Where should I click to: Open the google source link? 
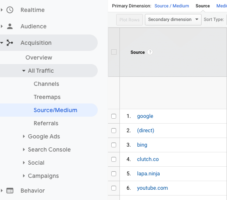145,116
